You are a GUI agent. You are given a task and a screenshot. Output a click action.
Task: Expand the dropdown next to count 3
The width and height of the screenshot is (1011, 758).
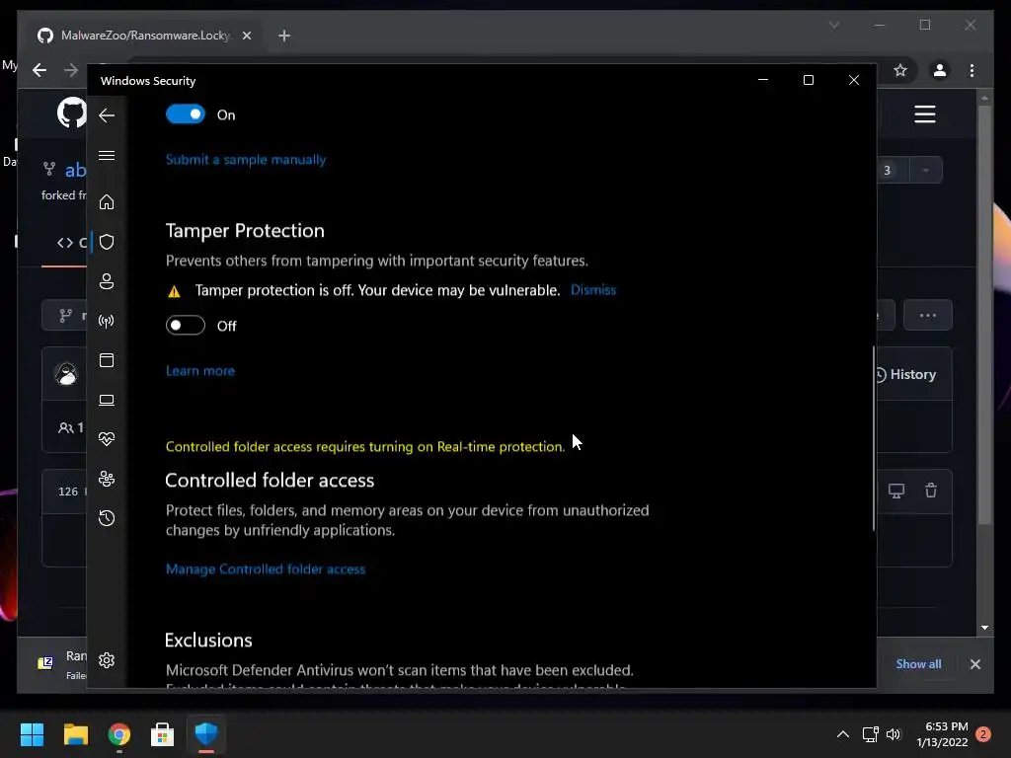926,170
